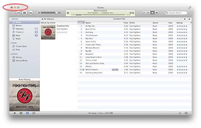Click library summary: 16 songs, 1 hour
201x128 pixels.
click(100, 113)
